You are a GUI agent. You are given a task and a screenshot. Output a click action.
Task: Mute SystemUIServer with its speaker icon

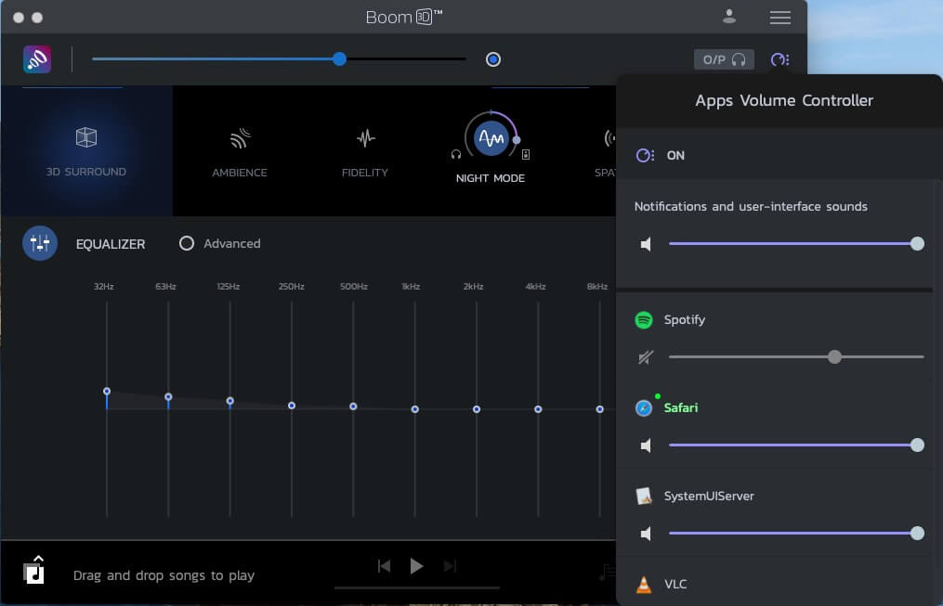646,534
